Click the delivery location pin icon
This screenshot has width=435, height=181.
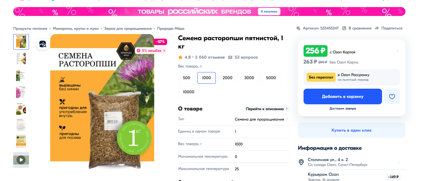coord(301,162)
